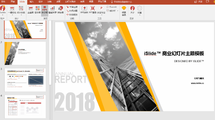Click the company signature text (公司与署名)
The width and height of the screenshot is (215, 120).
click(199, 78)
